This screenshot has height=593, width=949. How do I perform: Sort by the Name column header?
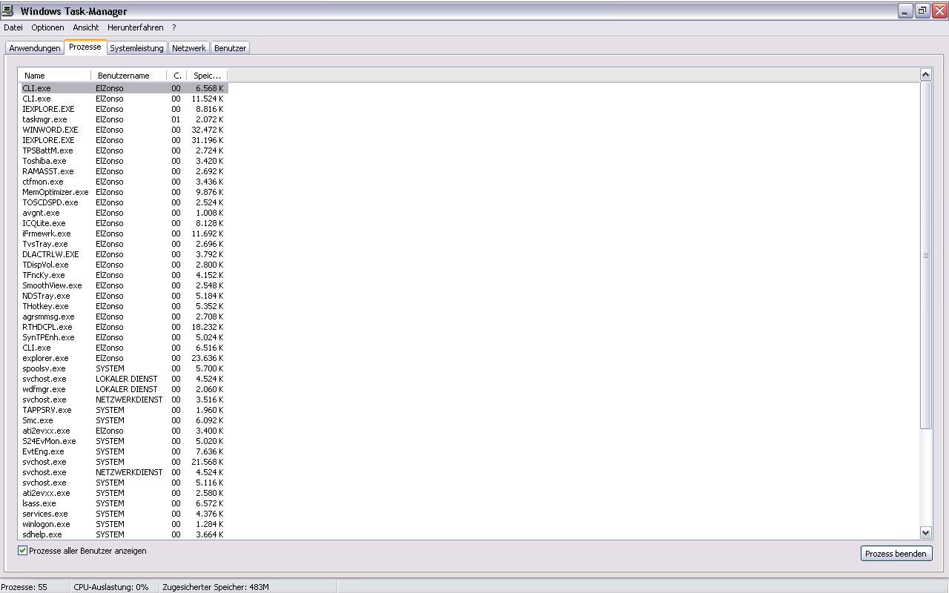(56, 76)
